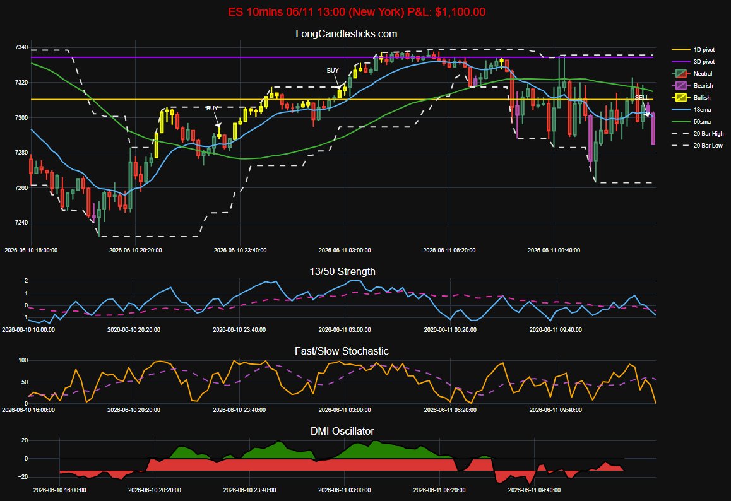
Task: Click the red ES 10mins P&L title
Action: pos(357,11)
